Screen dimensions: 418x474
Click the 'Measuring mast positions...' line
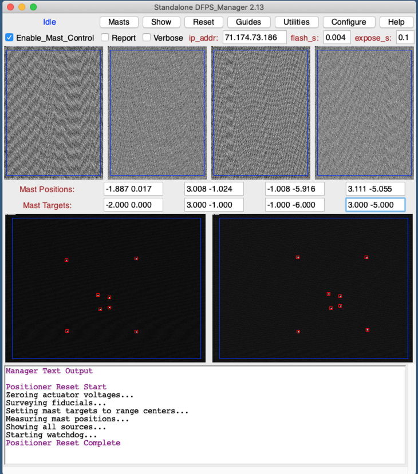pos(67,419)
